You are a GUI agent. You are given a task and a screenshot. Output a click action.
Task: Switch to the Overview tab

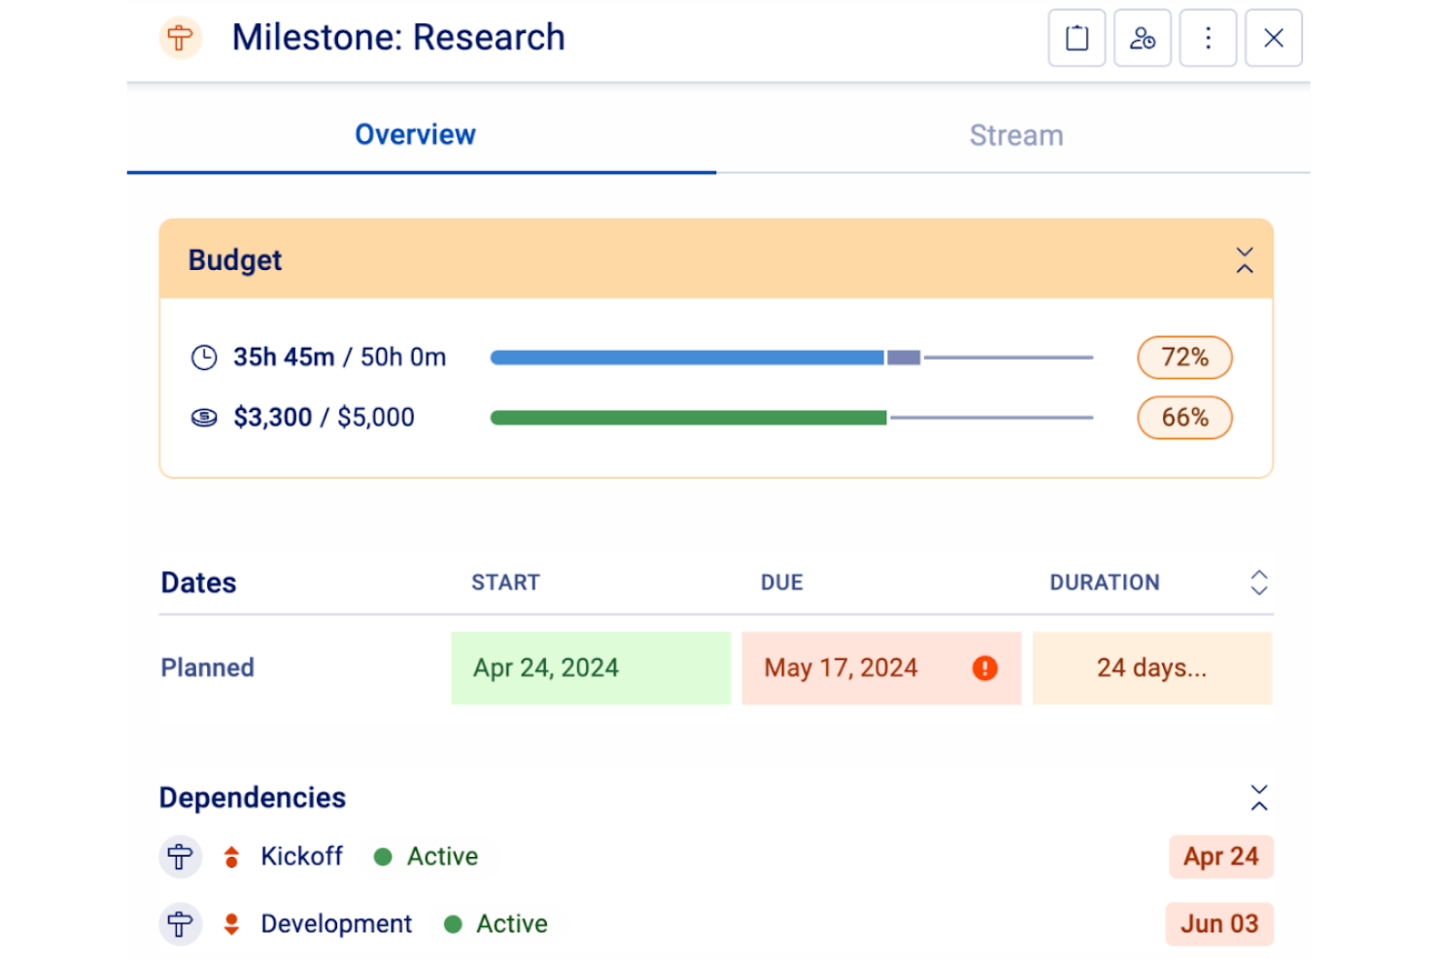point(415,135)
